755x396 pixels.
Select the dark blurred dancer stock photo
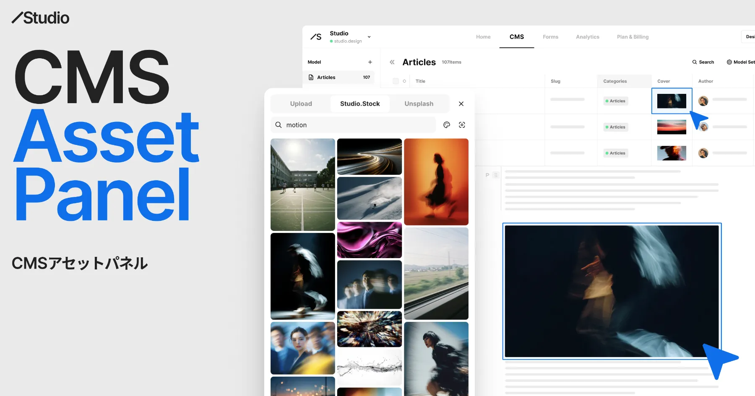303,276
